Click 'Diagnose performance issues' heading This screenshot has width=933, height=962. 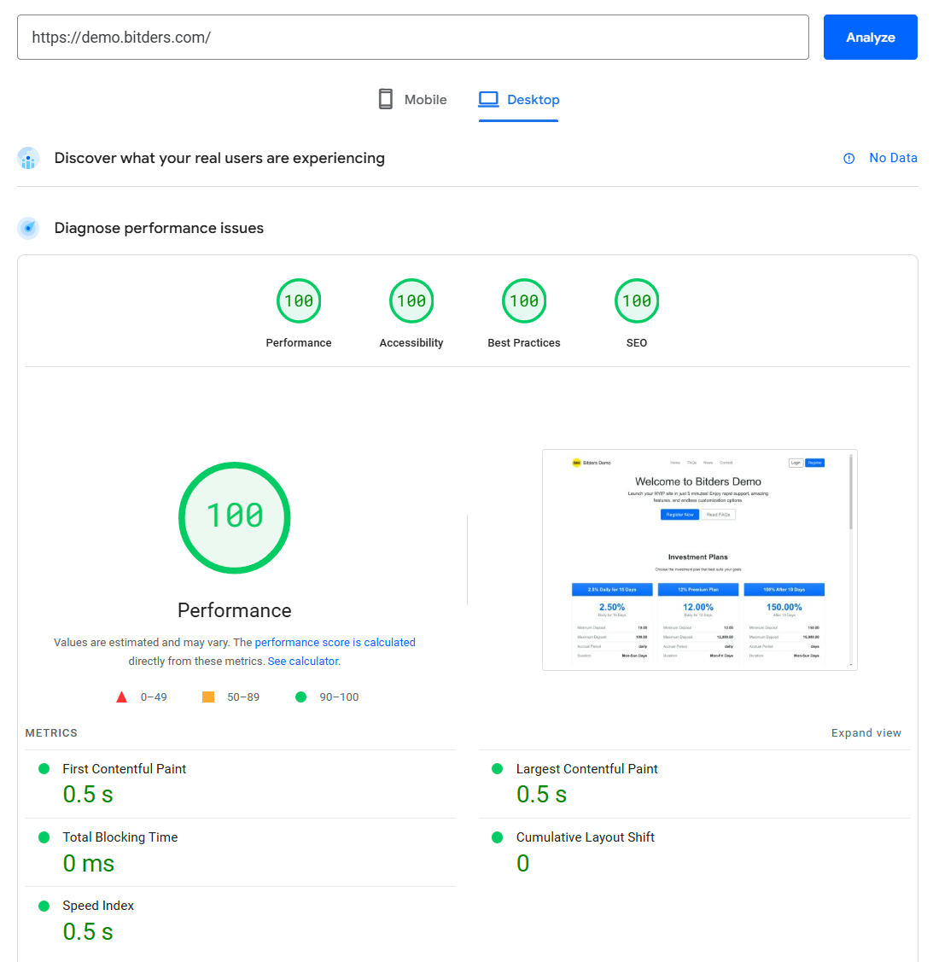click(x=159, y=228)
